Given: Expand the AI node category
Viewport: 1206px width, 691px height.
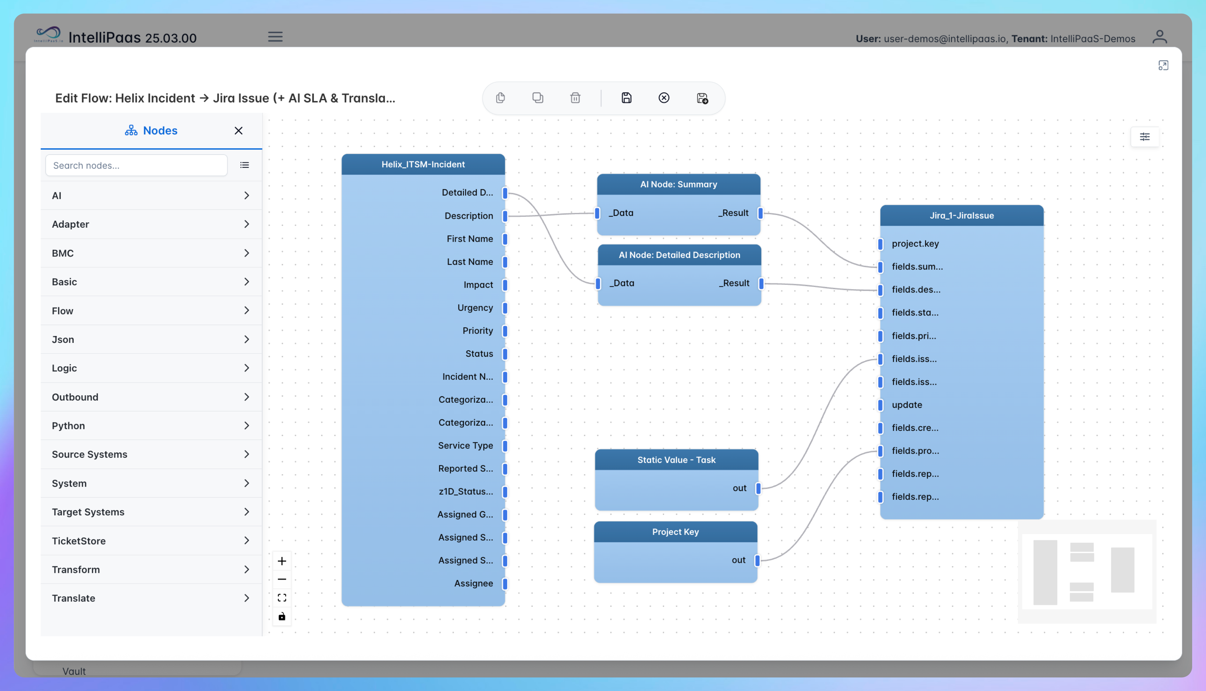Looking at the screenshot, I should coord(151,196).
